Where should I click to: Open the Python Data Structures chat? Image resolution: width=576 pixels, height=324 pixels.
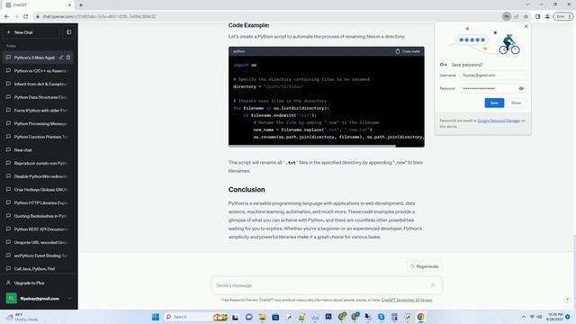coord(38,97)
